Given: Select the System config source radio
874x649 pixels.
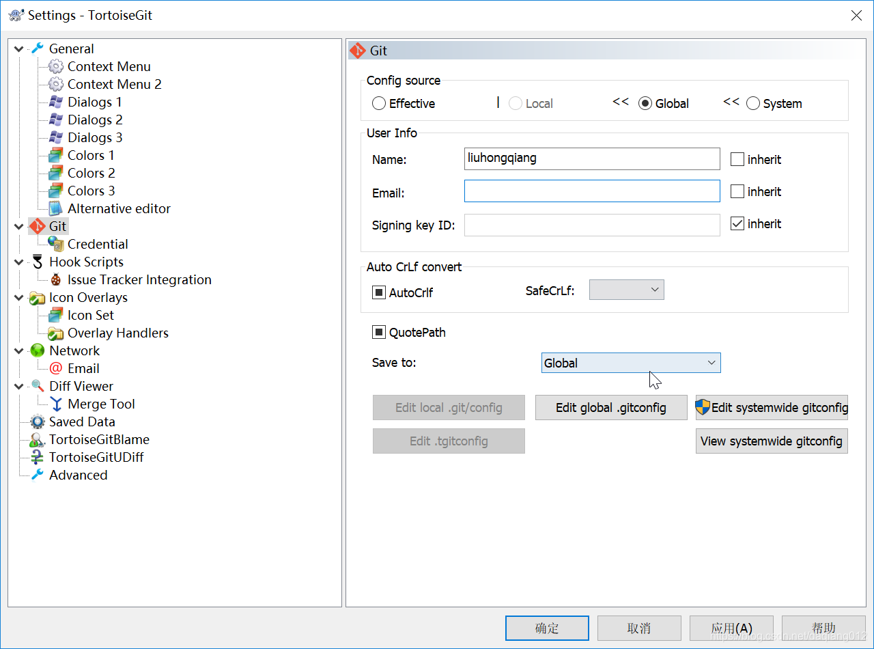Looking at the screenshot, I should point(753,103).
